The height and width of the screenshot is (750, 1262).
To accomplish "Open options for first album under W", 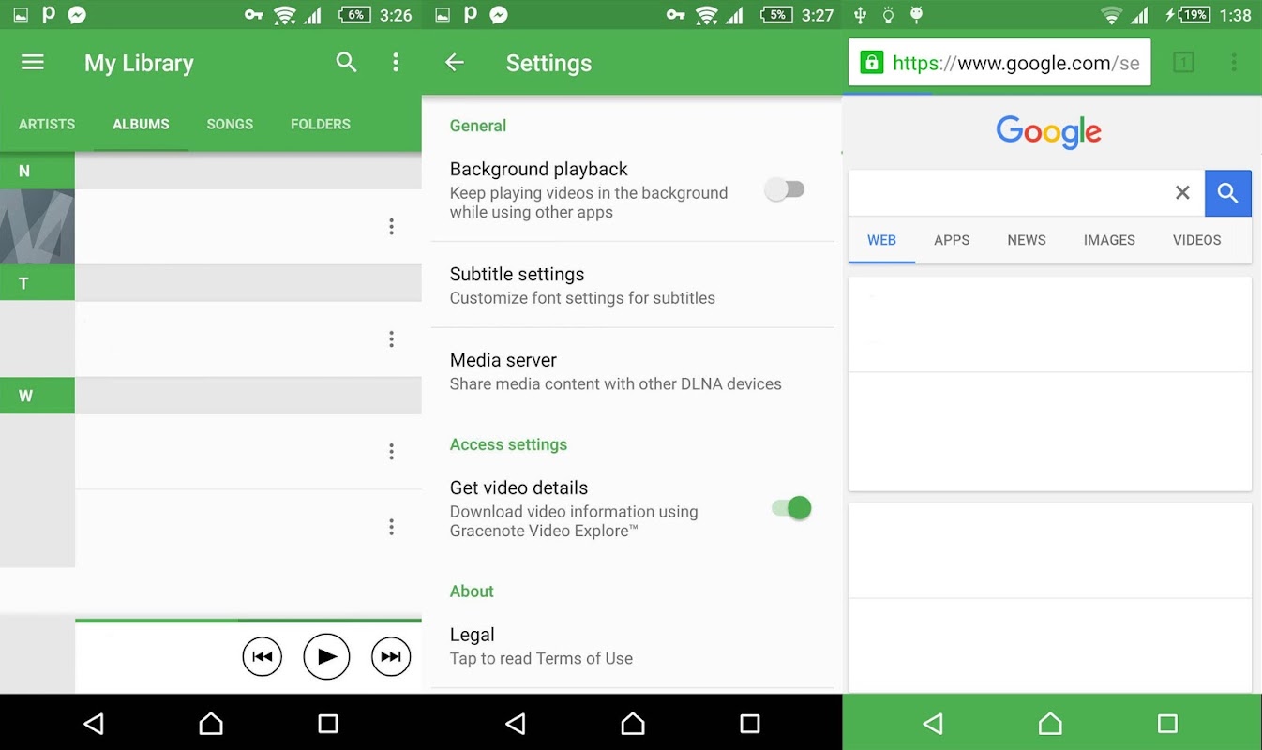I will (392, 452).
